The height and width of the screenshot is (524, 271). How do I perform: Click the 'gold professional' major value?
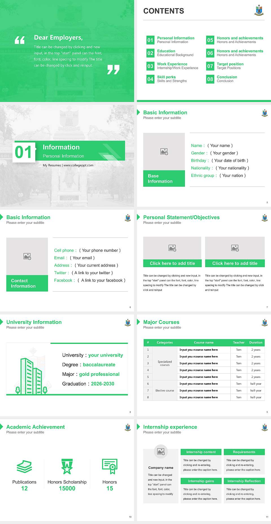click(x=99, y=374)
